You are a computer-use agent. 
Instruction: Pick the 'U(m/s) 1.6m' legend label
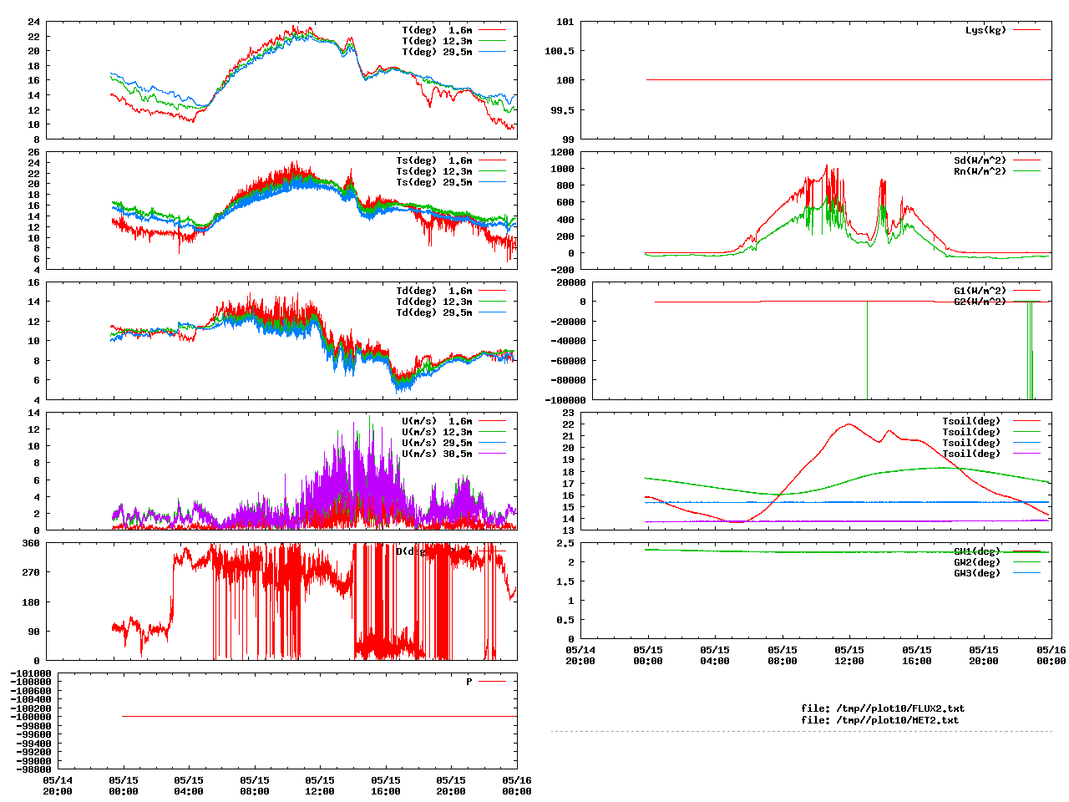pyautogui.click(x=437, y=421)
